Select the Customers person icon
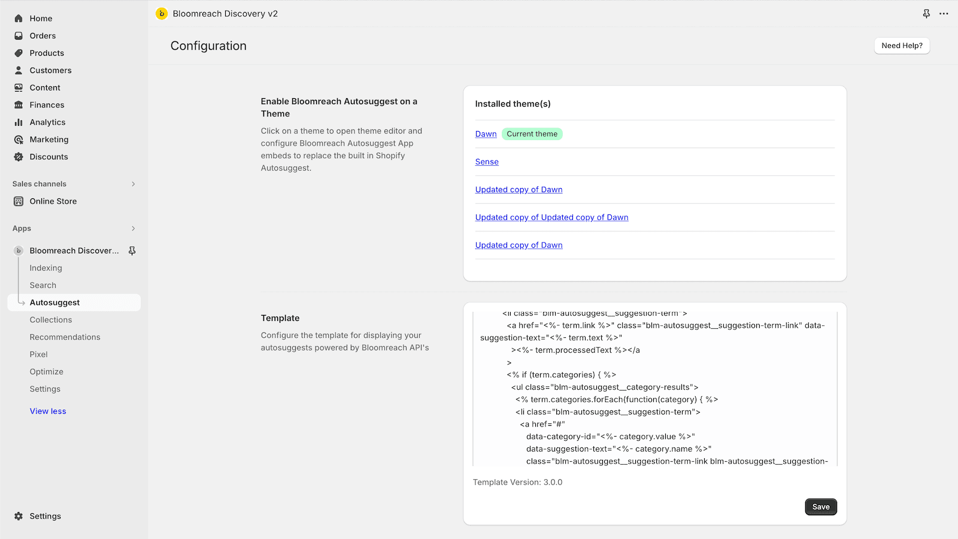Viewport: 958px width, 539px height. (x=19, y=71)
